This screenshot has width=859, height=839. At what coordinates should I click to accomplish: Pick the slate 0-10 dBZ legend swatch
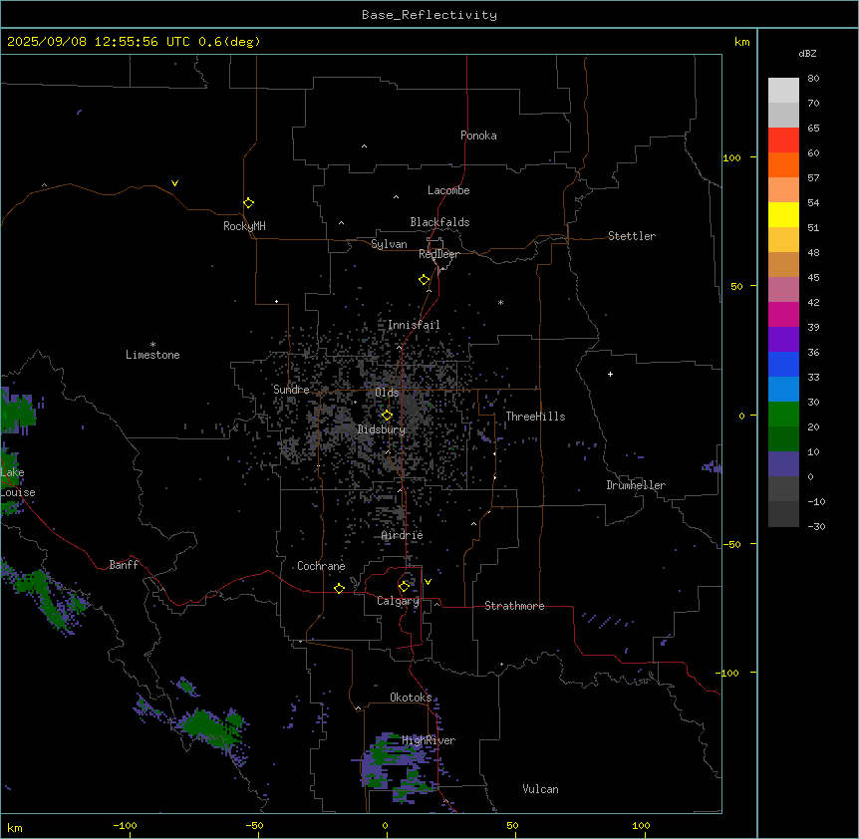(x=783, y=464)
